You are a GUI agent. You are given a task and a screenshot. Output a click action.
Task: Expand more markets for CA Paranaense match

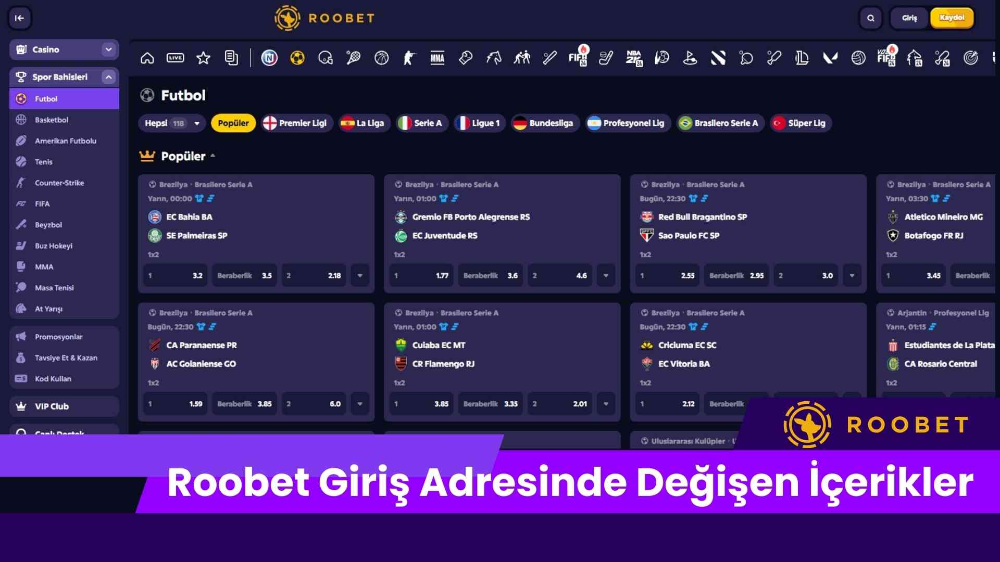(360, 404)
